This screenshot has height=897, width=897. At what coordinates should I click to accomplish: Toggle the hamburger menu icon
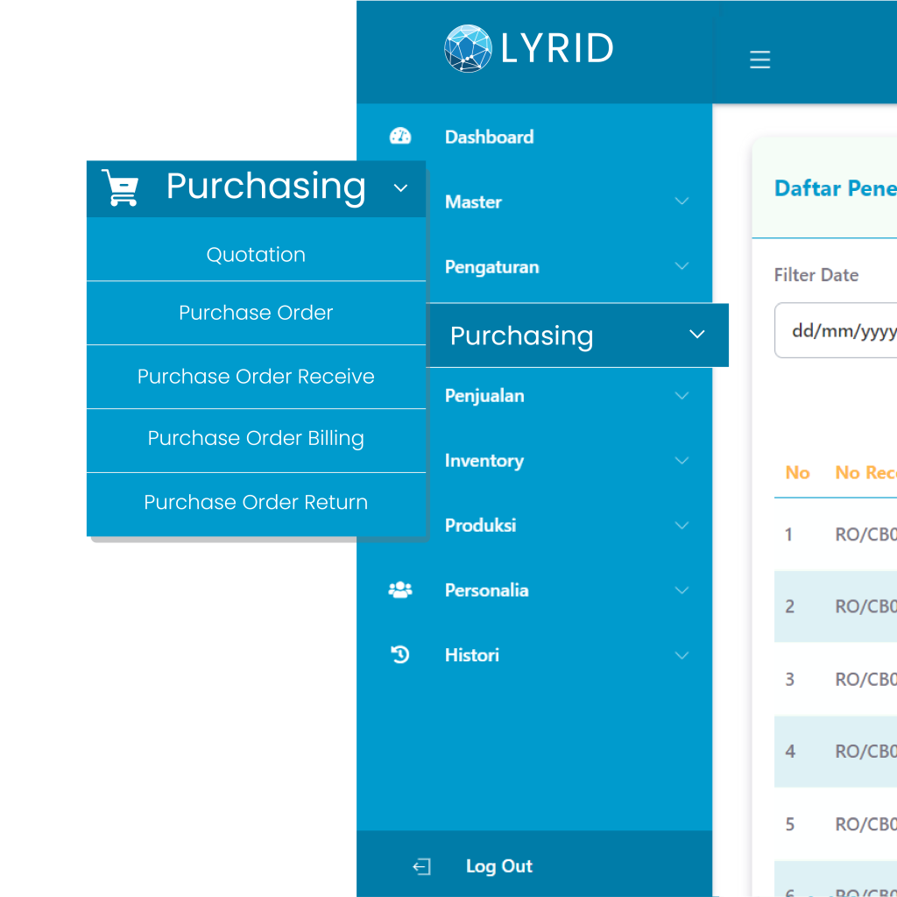tap(759, 60)
